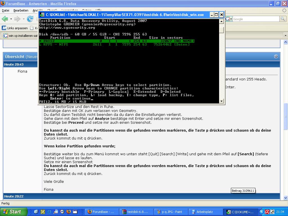Screen dimensions: 288x216
Task: Click the TestDisk console scroll up arrow
Action: [x=222, y=21]
